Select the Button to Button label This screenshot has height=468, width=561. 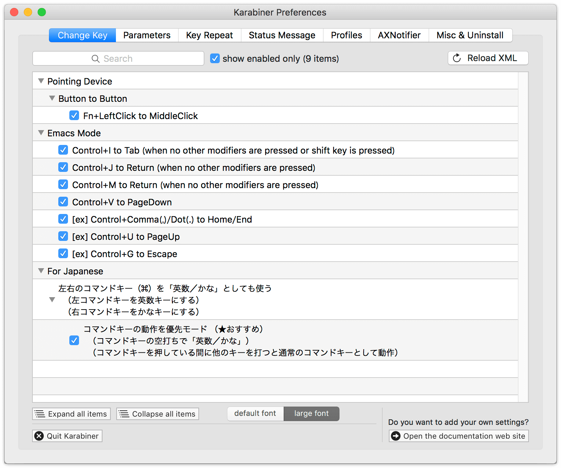[93, 99]
